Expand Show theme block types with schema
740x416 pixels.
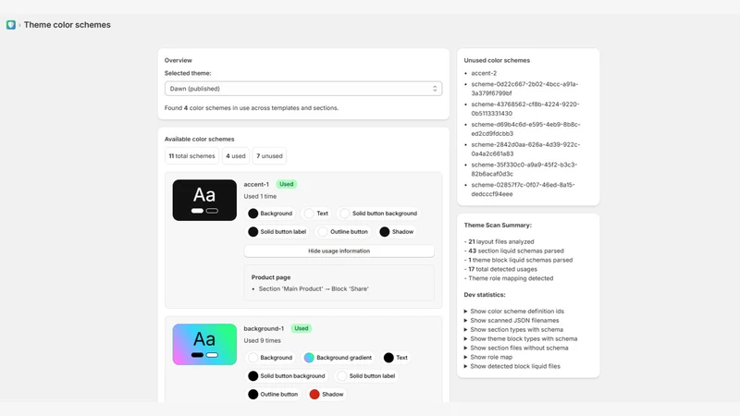pos(521,338)
